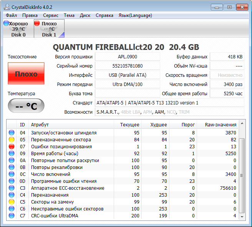Viewport: 252px width, 227px height.
Task: Open the Тема menu
Action: point(69,15)
